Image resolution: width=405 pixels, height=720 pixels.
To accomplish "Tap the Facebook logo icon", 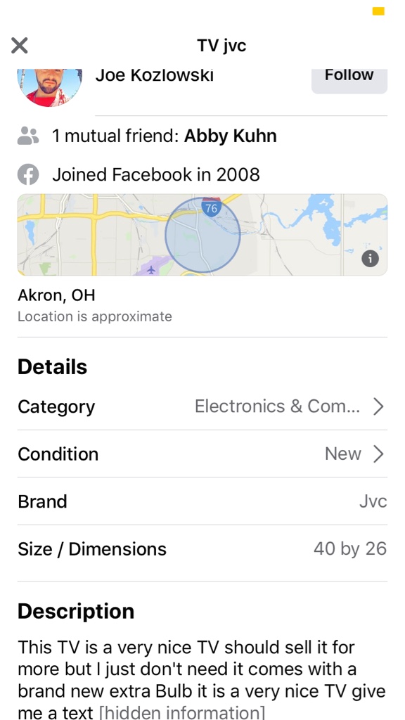I will pyautogui.click(x=28, y=174).
